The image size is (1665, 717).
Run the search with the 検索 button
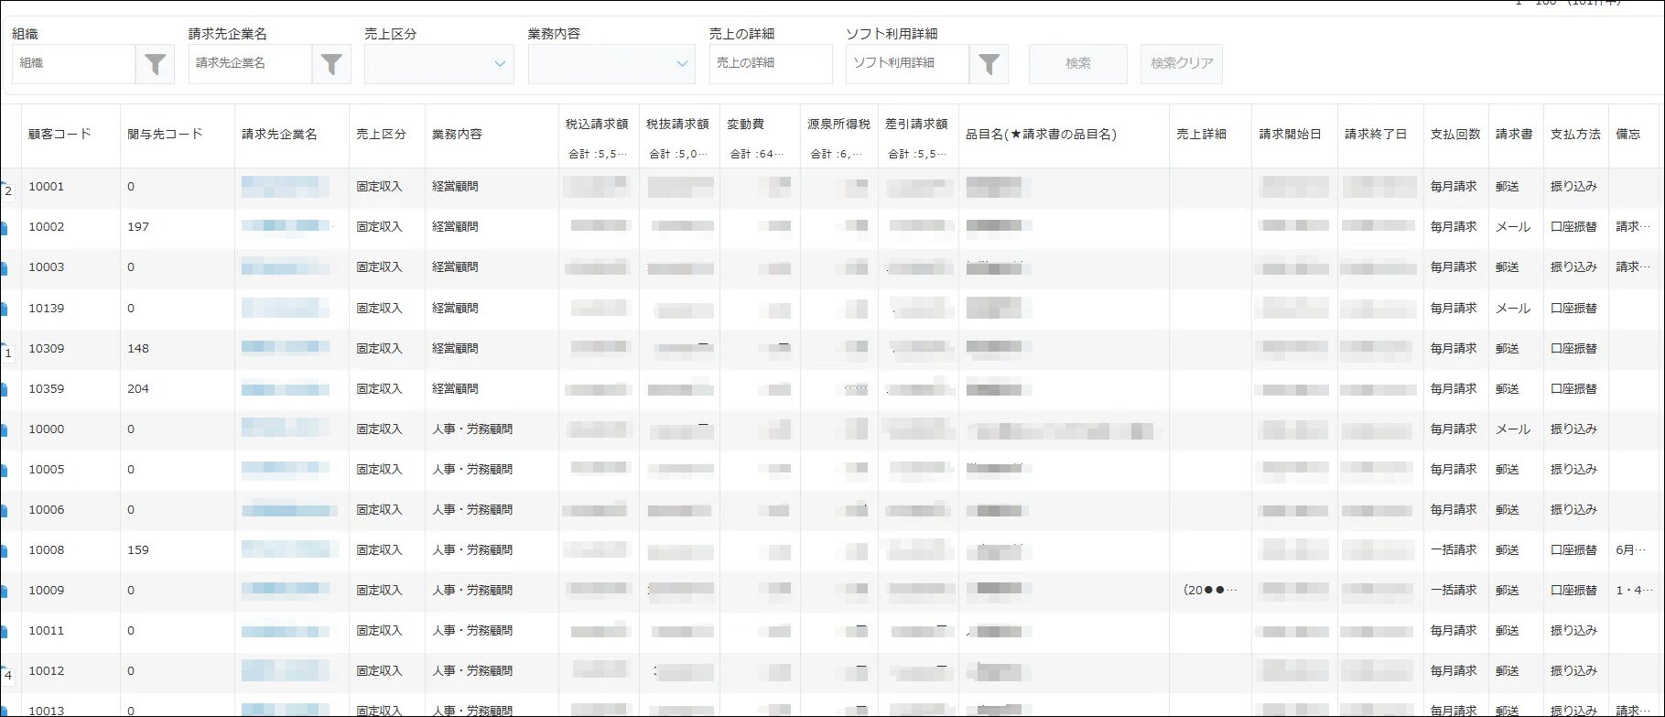tap(1078, 64)
